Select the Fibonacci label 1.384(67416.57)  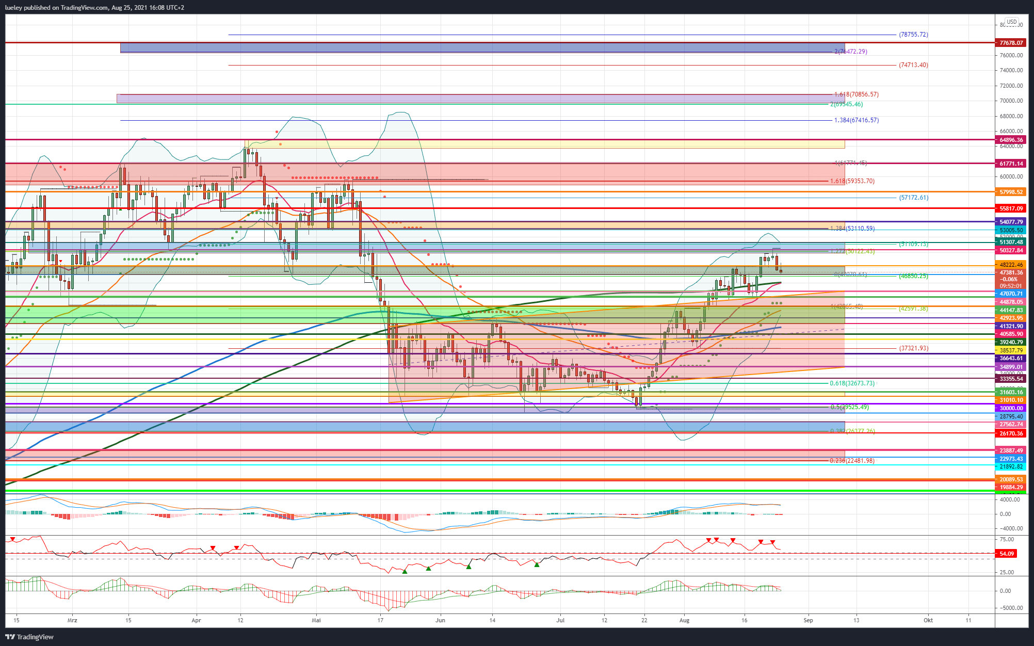click(x=856, y=120)
